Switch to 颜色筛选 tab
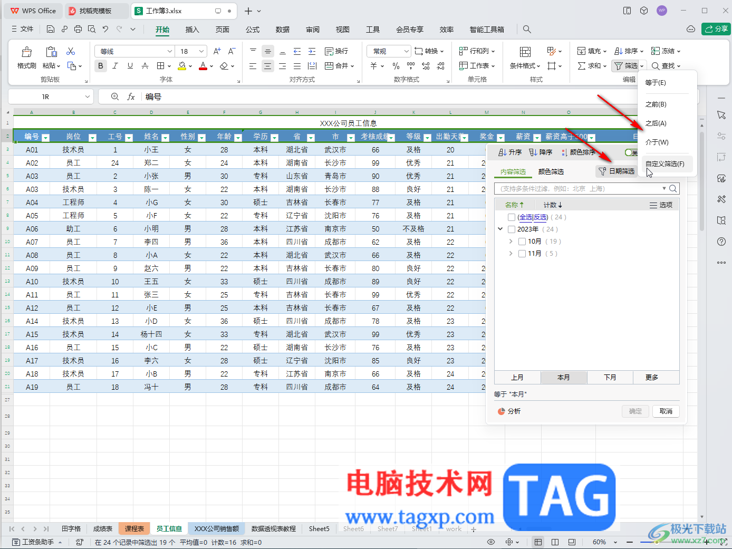The width and height of the screenshot is (732, 549). tap(551, 172)
